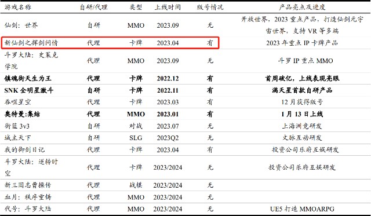Viewport: 371px width, 216px height.
Task: Click the text 首周破亿，上线表现亮眼
Action: click(302, 78)
